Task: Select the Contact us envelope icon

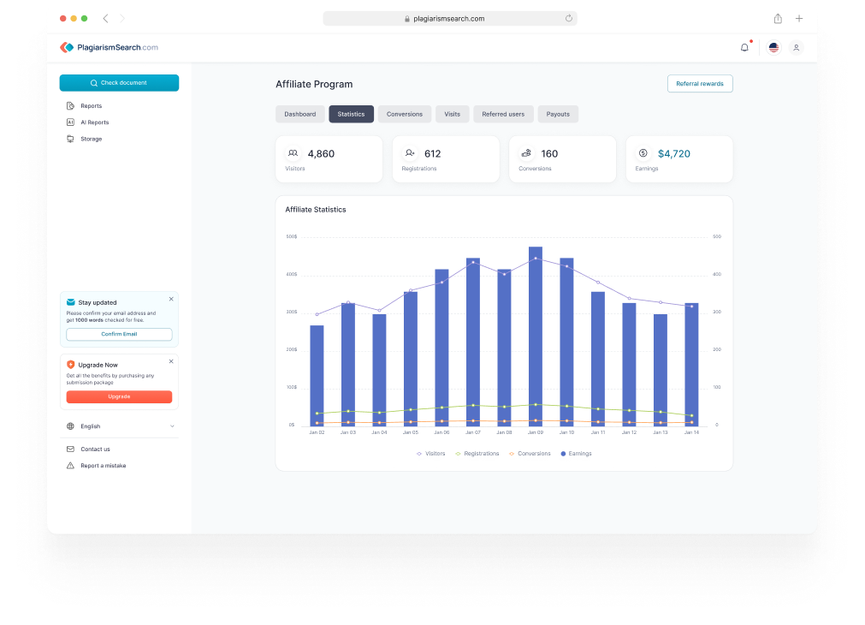Action: coord(72,449)
